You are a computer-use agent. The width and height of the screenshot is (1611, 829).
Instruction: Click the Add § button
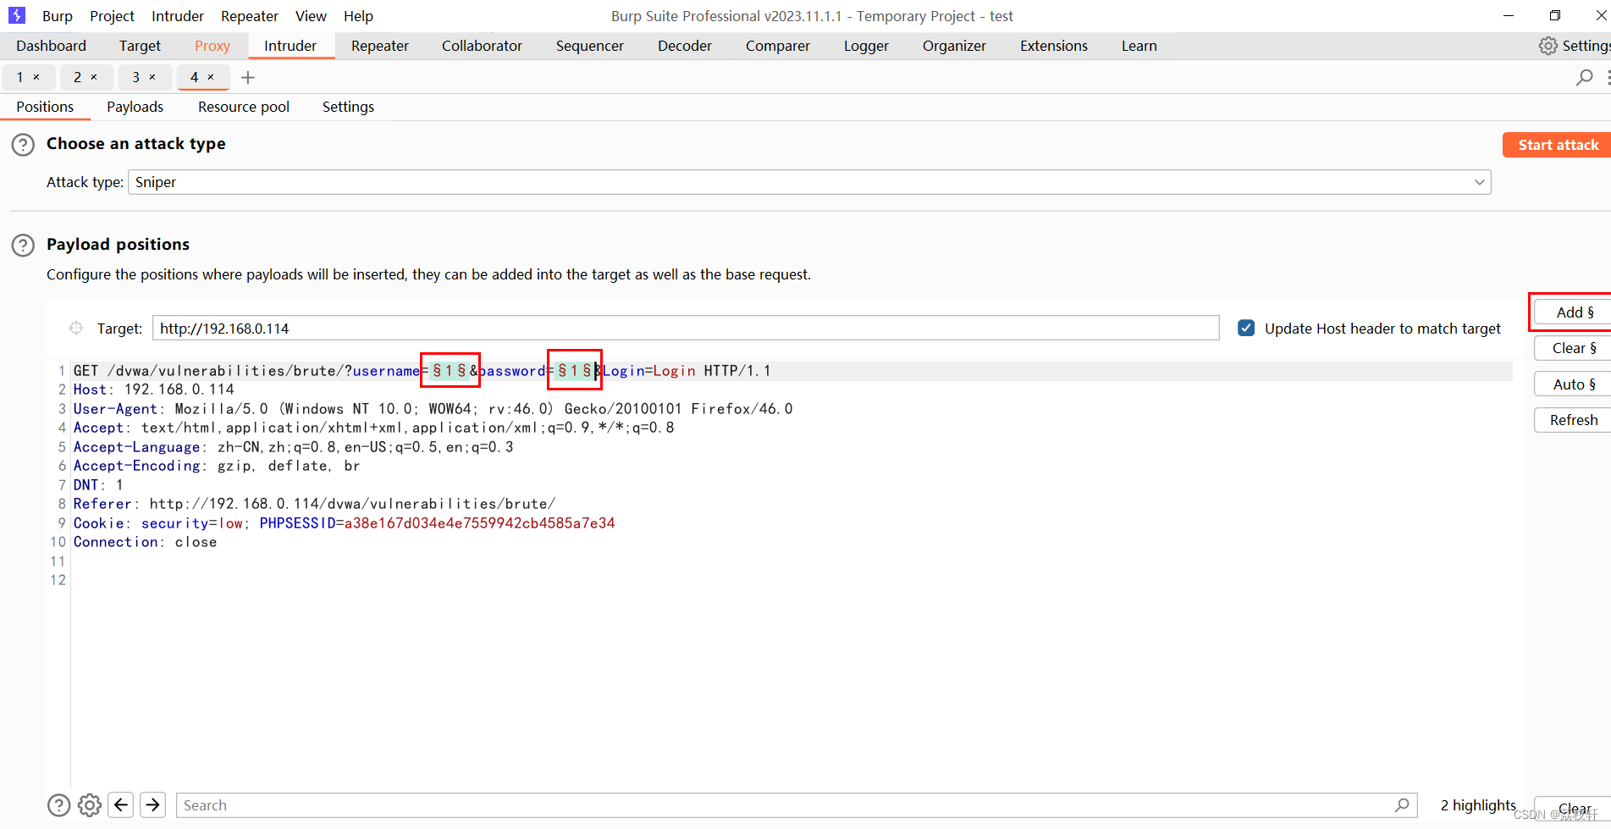[1575, 312]
